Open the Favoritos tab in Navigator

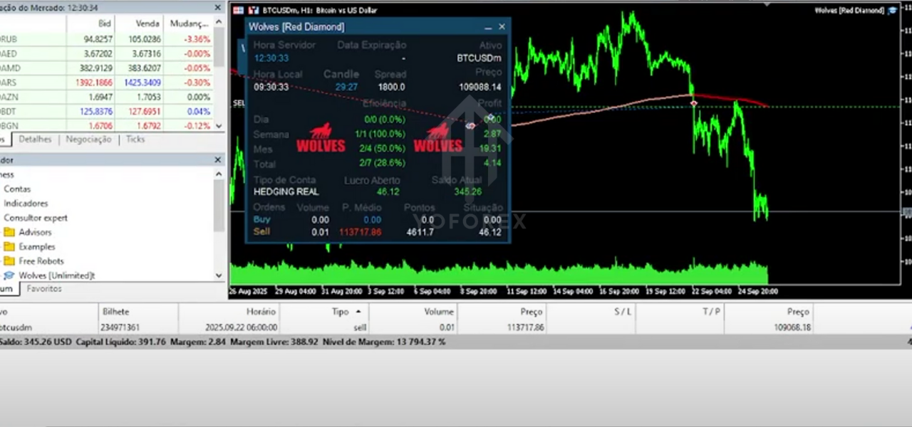[44, 289]
